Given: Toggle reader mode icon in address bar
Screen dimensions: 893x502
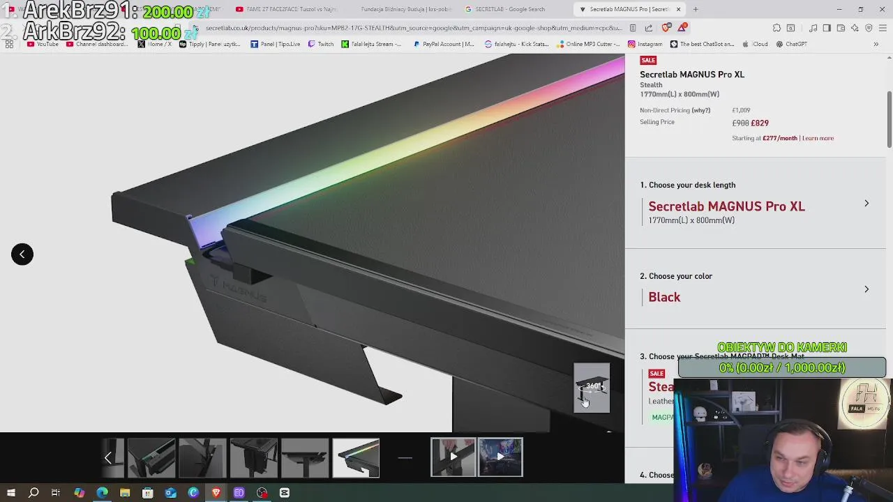Looking at the screenshot, I should point(633,28).
